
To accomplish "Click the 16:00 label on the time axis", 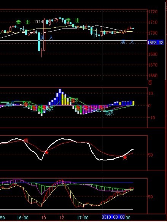I will [23, 217].
